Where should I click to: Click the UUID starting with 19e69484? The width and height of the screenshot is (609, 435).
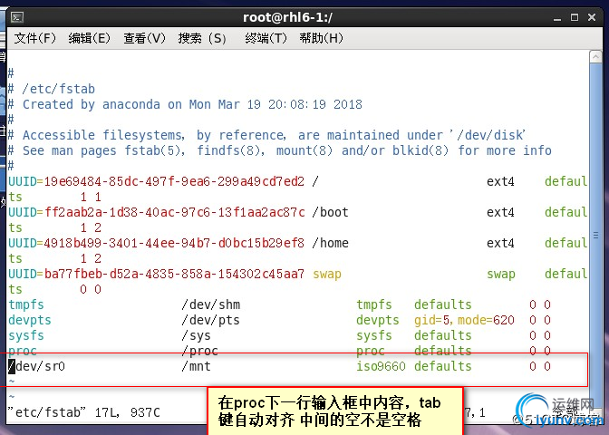click(x=174, y=181)
